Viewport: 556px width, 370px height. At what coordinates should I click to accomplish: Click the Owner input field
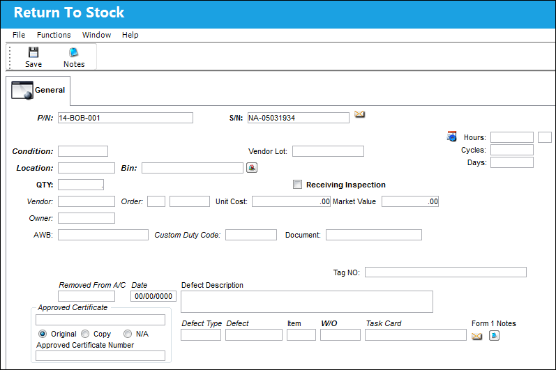[x=87, y=218]
